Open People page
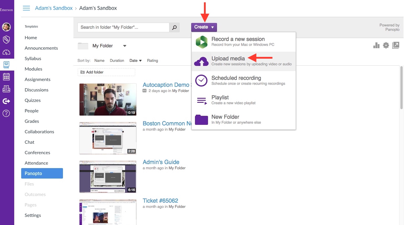Screen dimensions: 414x225 (x=32, y=111)
